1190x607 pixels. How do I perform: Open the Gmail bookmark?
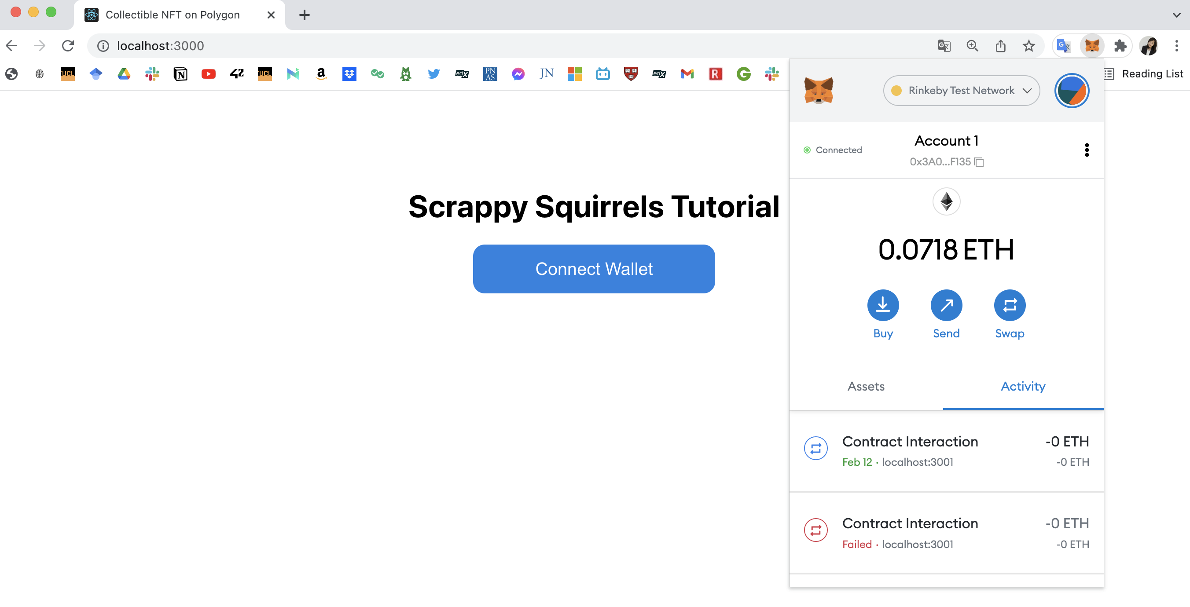pos(687,74)
